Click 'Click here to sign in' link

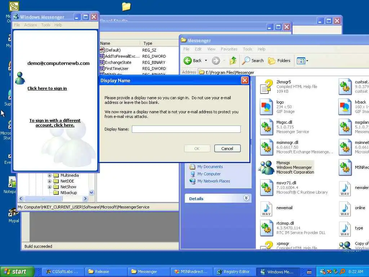(47, 88)
